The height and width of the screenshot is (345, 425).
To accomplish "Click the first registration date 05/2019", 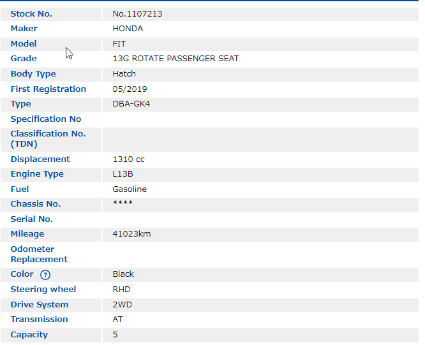I will click(130, 89).
